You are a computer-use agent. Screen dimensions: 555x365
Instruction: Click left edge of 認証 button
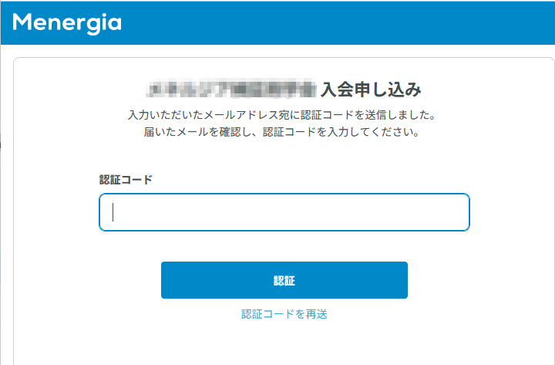pos(166,280)
